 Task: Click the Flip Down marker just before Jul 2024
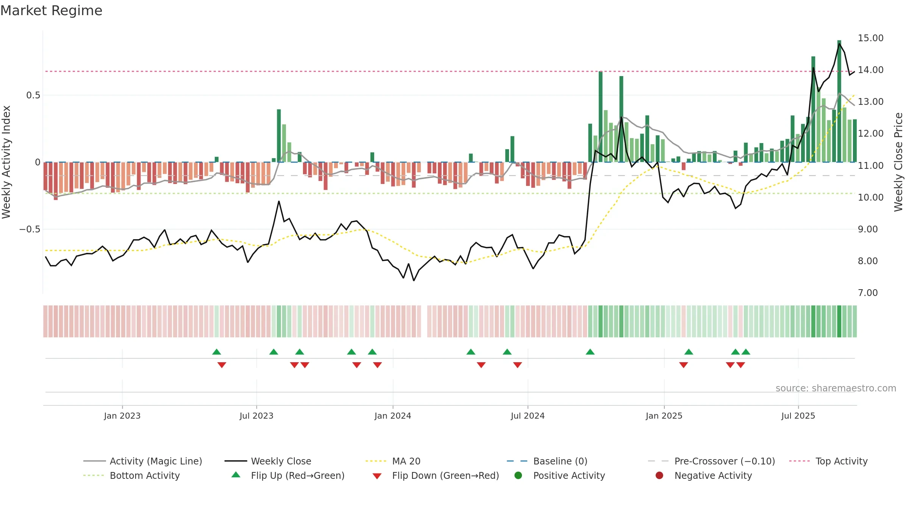(517, 365)
